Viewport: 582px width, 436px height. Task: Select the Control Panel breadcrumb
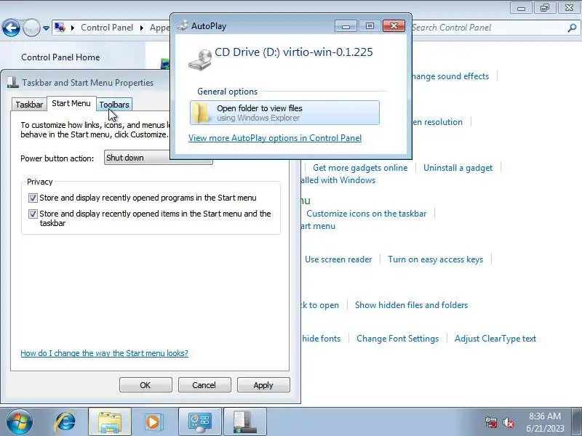(107, 28)
